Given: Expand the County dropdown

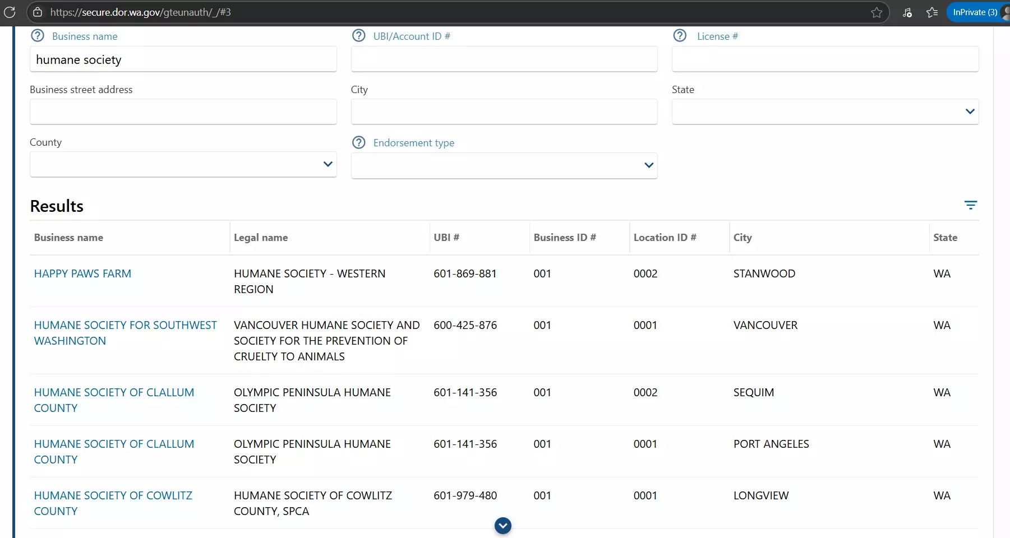Looking at the screenshot, I should [x=183, y=165].
